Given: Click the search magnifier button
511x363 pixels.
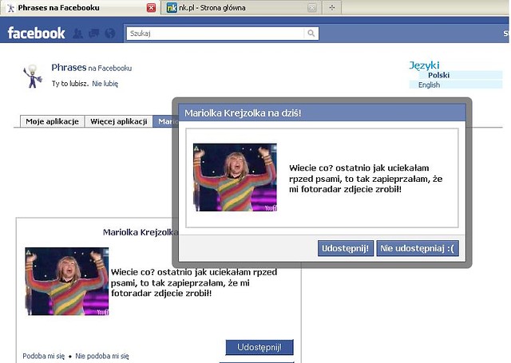Looking at the screenshot, I should coord(311,34).
